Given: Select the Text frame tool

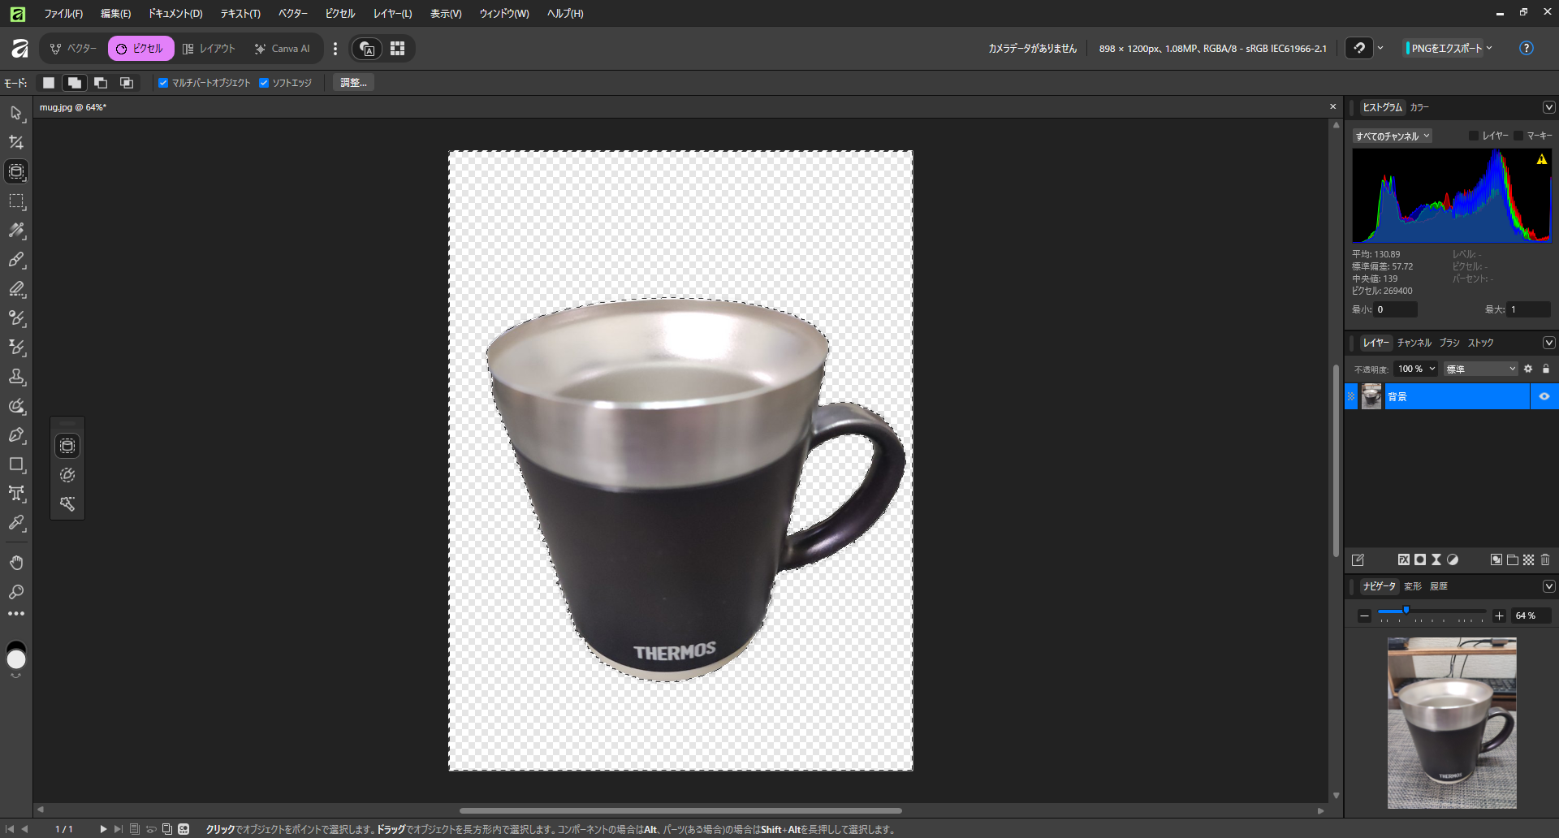Looking at the screenshot, I should 16,493.
